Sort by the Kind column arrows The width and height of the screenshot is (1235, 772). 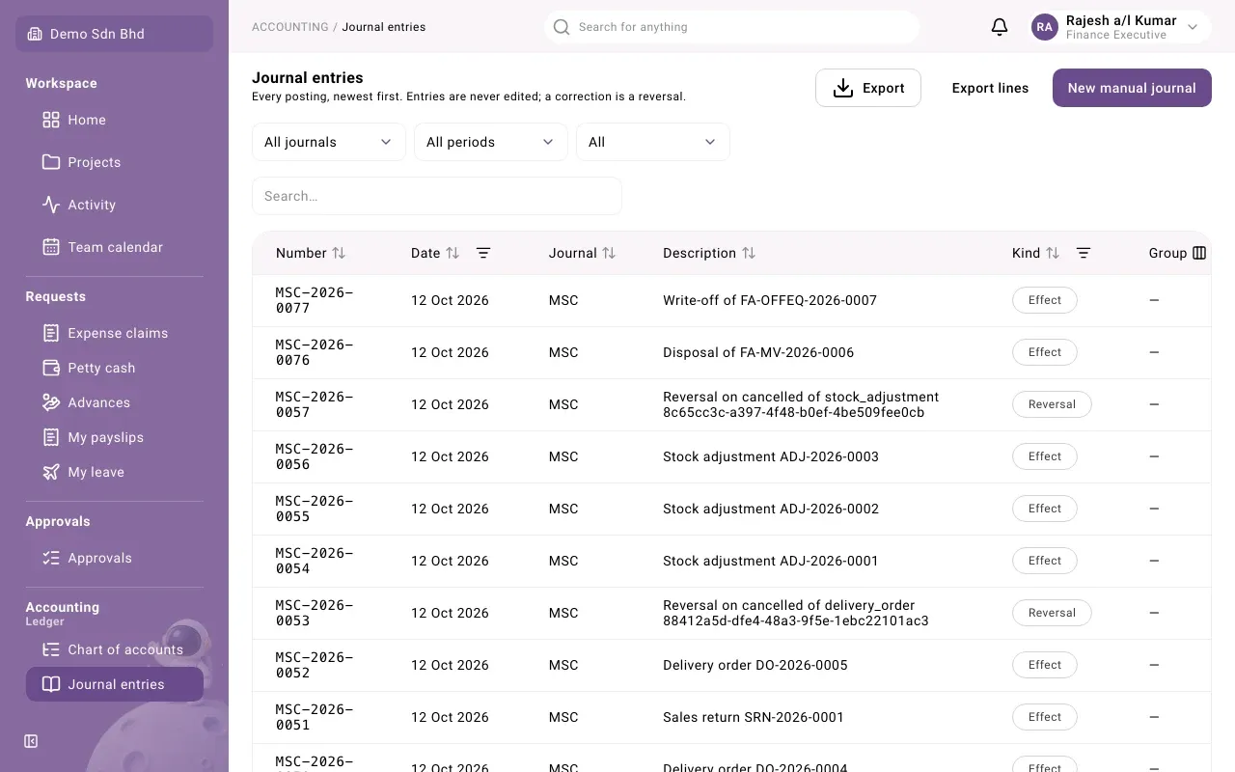pos(1053,253)
